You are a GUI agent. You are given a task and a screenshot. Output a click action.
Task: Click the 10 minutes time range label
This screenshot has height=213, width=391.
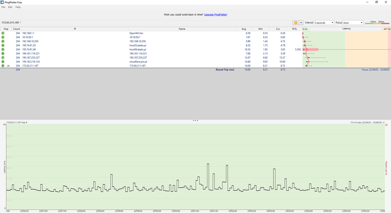366,123
